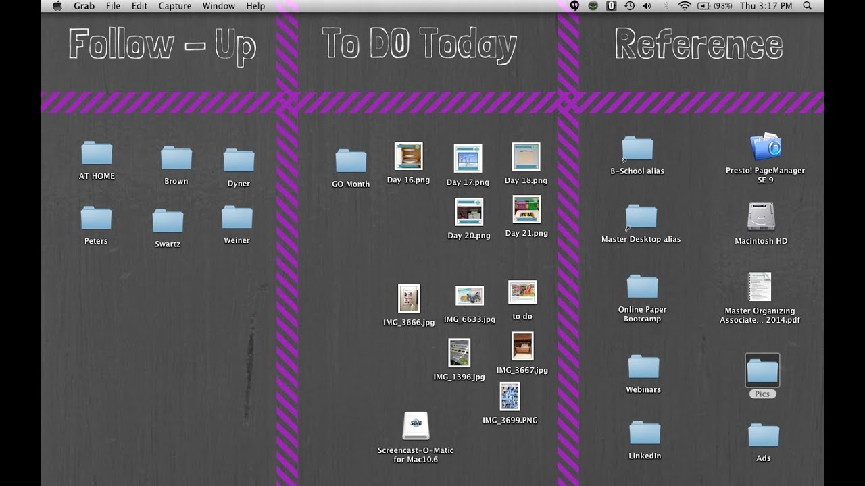Click the Day 20.png file icon

coord(469,212)
